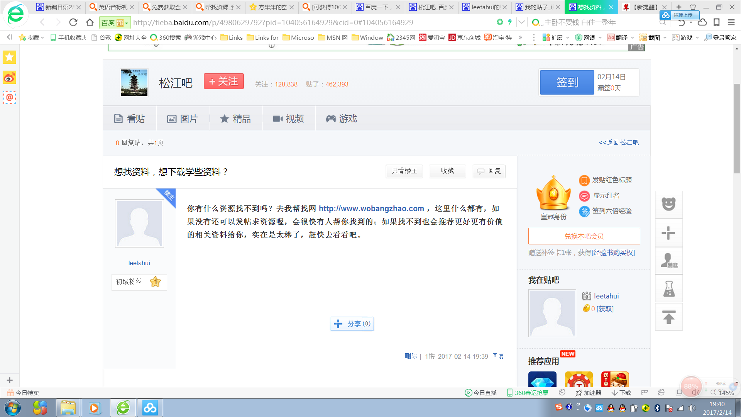741x417 pixels.
Task: Expand the 网银 online banking dropdown
Action: pyautogui.click(x=600, y=37)
